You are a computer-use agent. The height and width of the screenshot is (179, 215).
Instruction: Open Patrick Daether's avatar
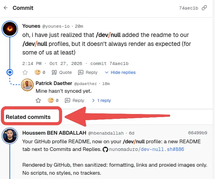pyautogui.click(x=27, y=85)
